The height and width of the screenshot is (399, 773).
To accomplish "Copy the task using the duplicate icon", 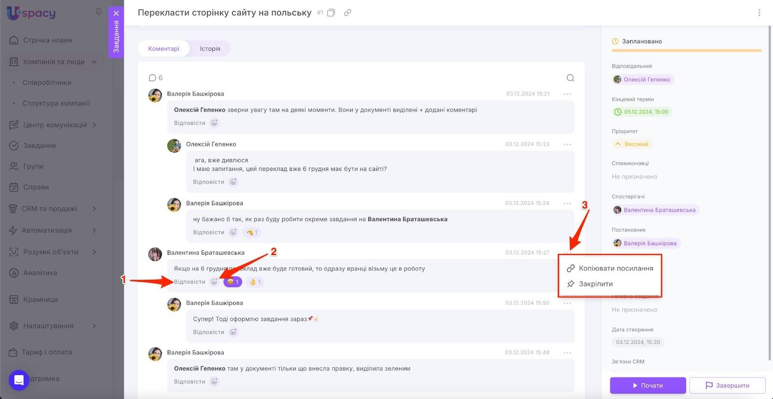I will pyautogui.click(x=331, y=13).
